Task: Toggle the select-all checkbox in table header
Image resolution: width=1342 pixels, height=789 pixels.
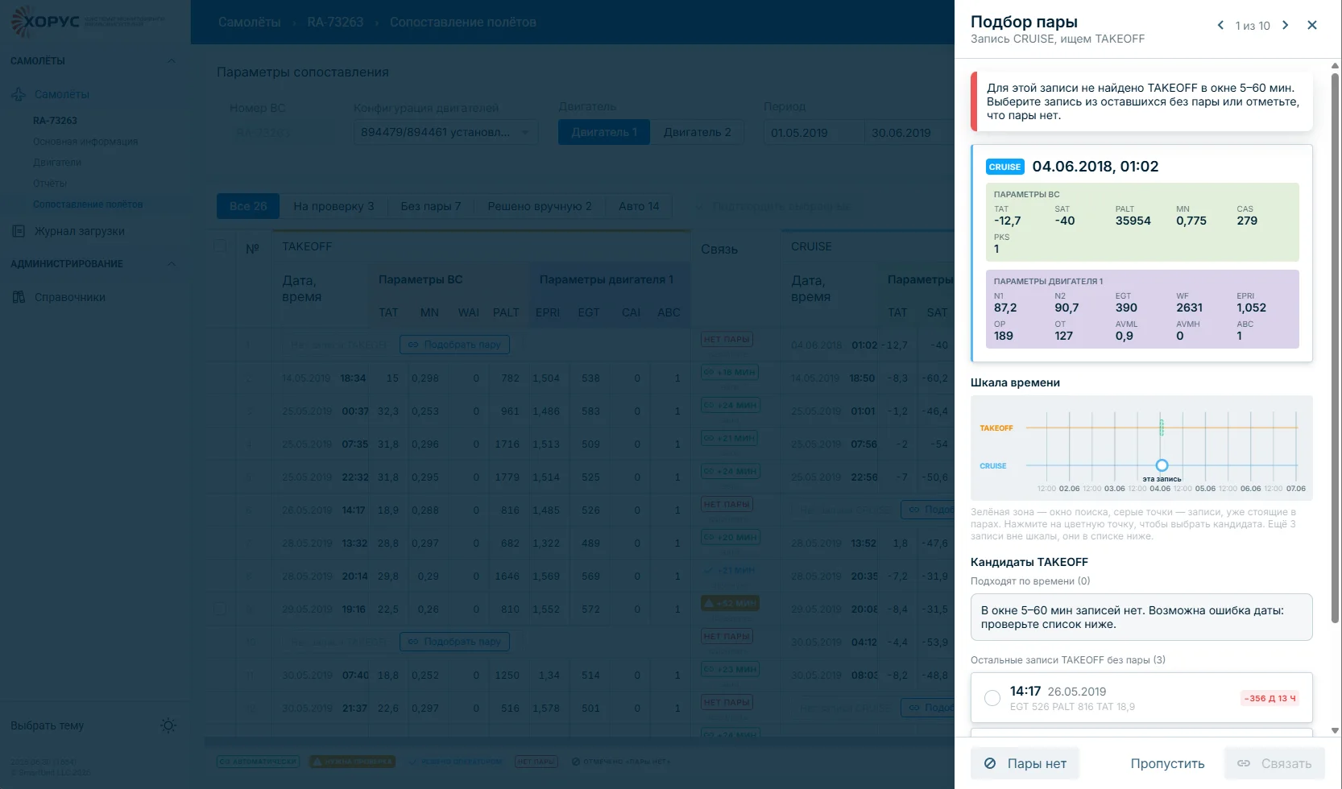Action: click(x=219, y=246)
